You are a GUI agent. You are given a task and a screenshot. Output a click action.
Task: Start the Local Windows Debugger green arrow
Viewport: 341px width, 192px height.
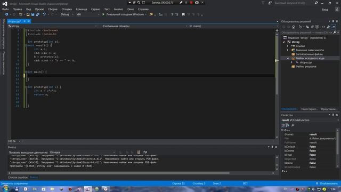pyautogui.click(x=103, y=14)
